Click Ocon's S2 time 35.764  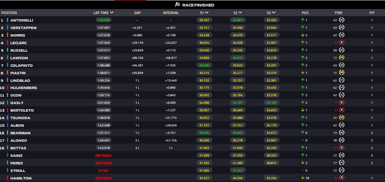tap(237, 95)
